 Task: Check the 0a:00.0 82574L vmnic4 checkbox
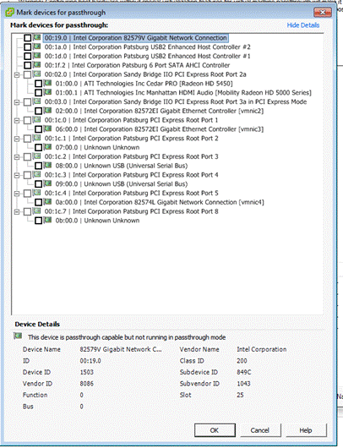coord(39,203)
